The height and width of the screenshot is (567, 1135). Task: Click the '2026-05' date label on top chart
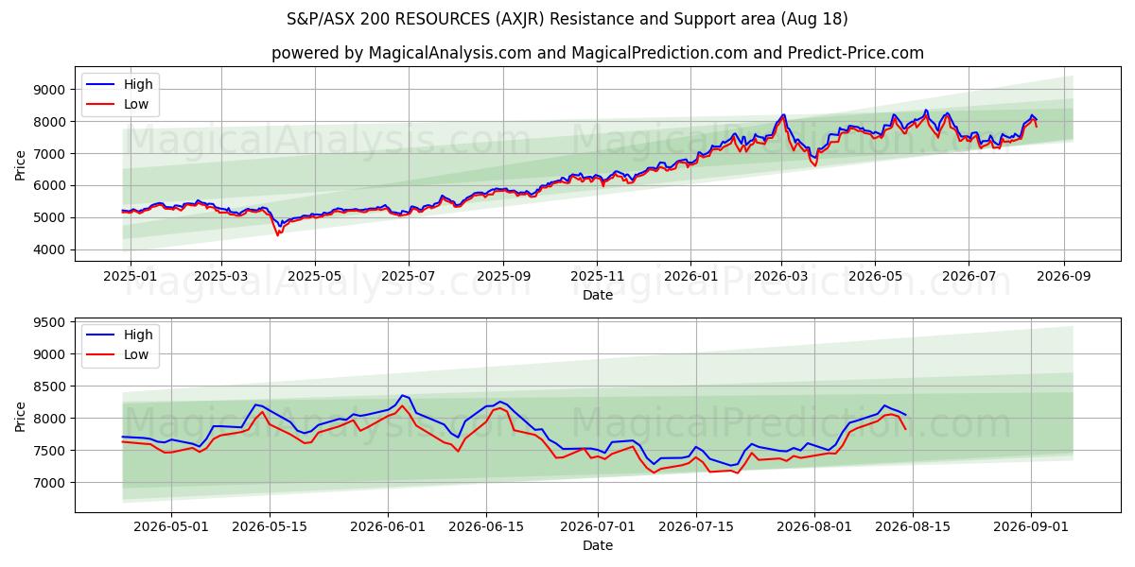pos(875,276)
